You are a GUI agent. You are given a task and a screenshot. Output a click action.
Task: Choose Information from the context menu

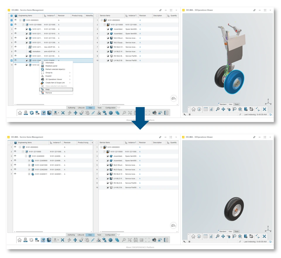pos(56,63)
